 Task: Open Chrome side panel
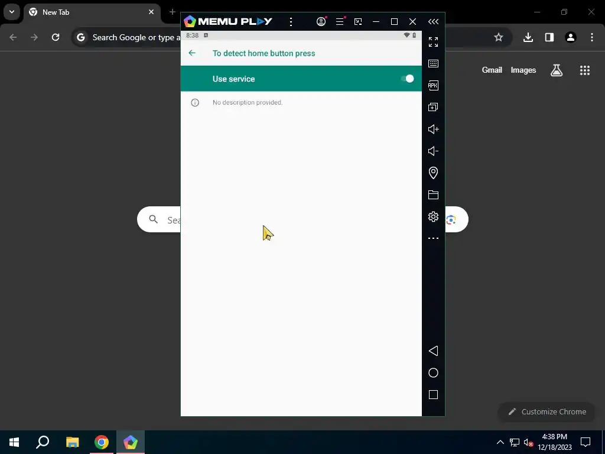point(549,37)
